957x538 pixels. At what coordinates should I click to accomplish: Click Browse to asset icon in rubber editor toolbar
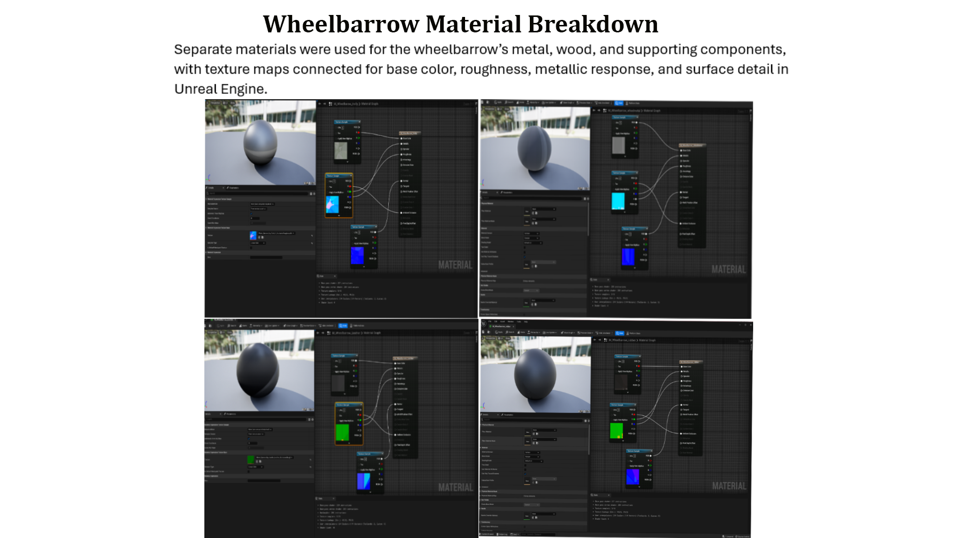click(488, 332)
